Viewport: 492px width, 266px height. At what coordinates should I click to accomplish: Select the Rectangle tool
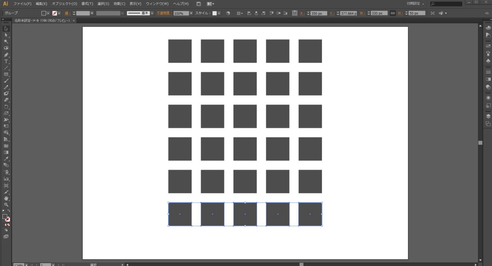[x=6, y=75]
